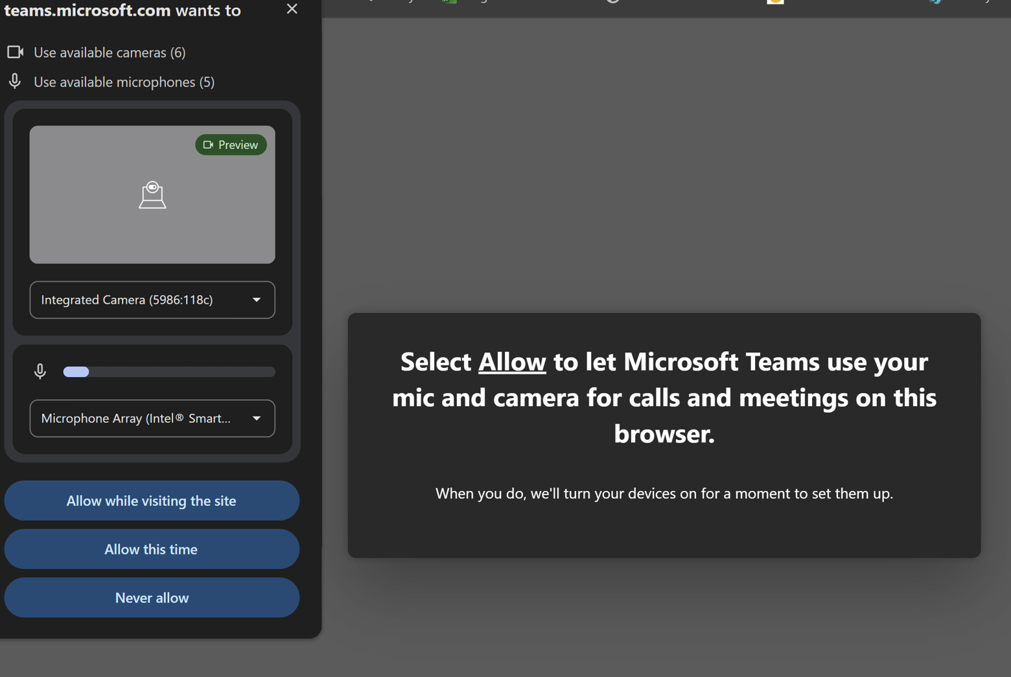Screen dimensions: 1011x677
Task: Click the microphone level icon
Action: [40, 371]
